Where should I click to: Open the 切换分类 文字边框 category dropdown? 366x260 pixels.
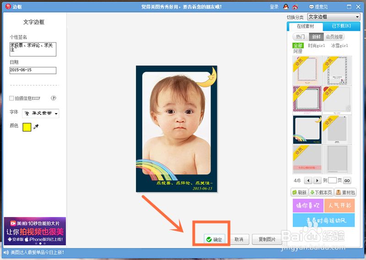tap(334, 17)
